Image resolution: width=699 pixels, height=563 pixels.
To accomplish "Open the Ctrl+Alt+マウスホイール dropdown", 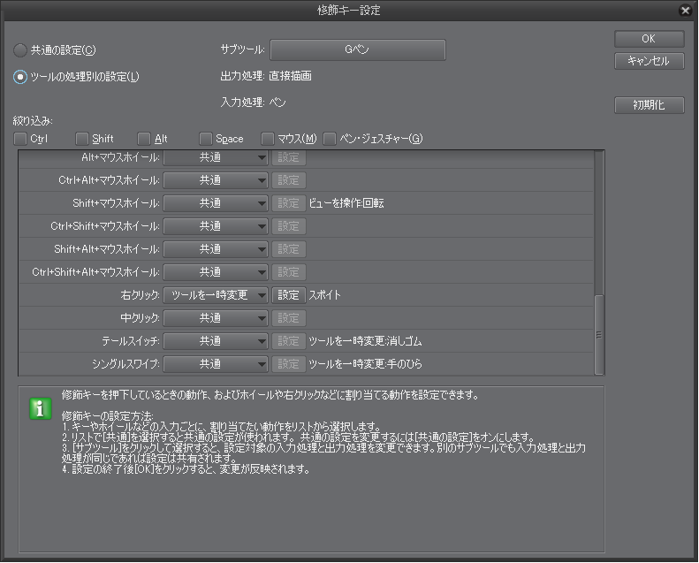I will 216,180.
